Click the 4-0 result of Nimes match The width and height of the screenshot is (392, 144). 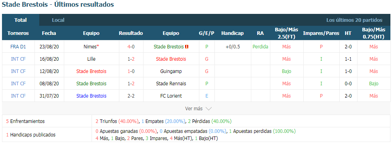[x=131, y=46]
